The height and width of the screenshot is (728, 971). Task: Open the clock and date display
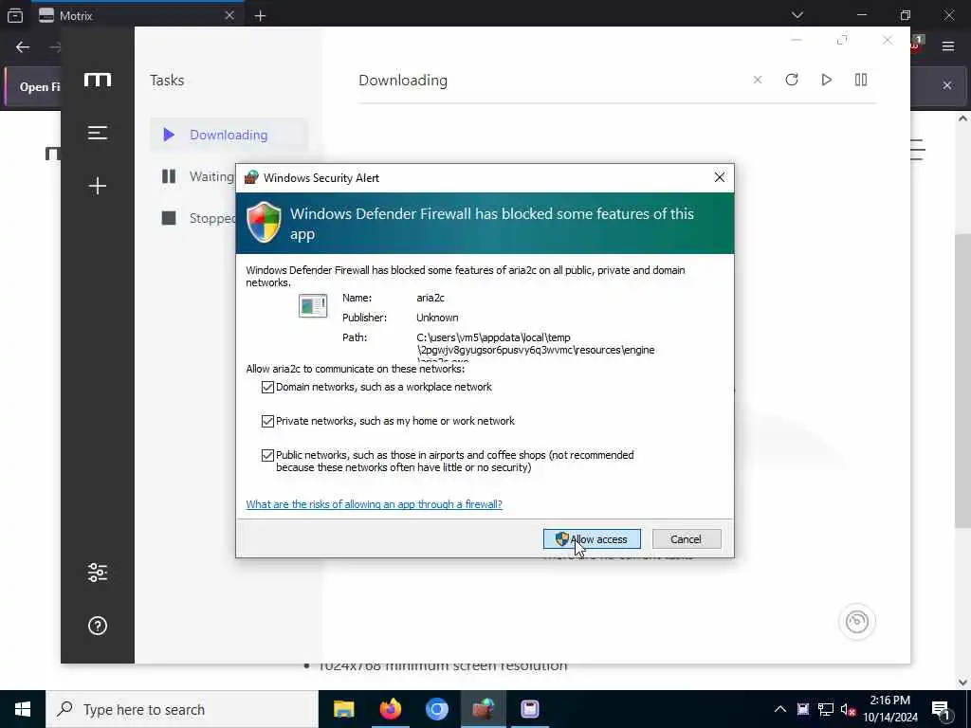click(x=889, y=709)
